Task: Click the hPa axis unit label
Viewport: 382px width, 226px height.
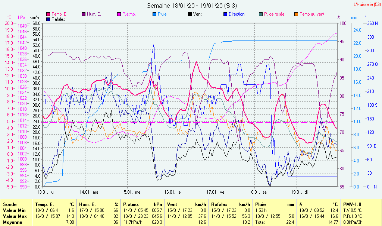Action: [x=22, y=17]
